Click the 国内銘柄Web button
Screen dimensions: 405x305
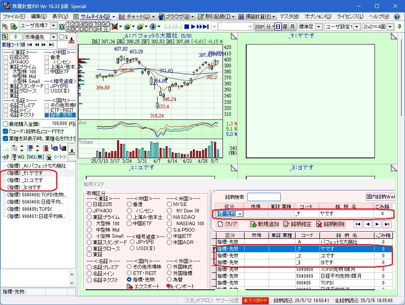pyautogui.click(x=380, y=197)
